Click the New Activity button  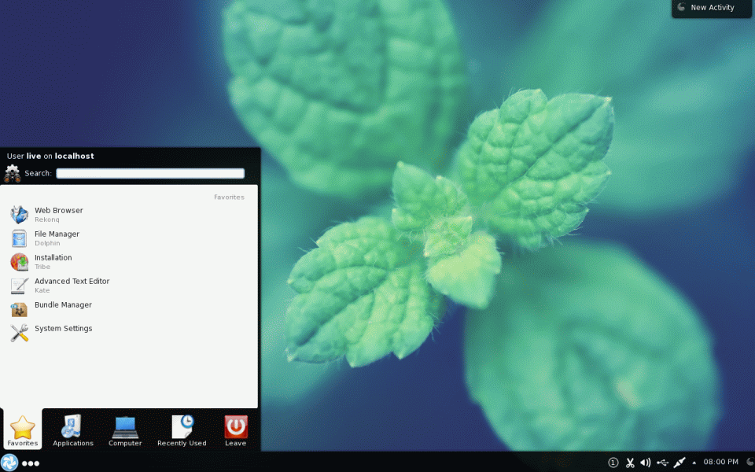coord(712,8)
